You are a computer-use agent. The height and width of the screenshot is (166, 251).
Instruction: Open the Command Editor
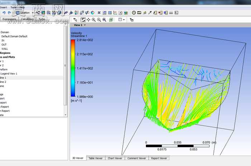tap(176, 13)
